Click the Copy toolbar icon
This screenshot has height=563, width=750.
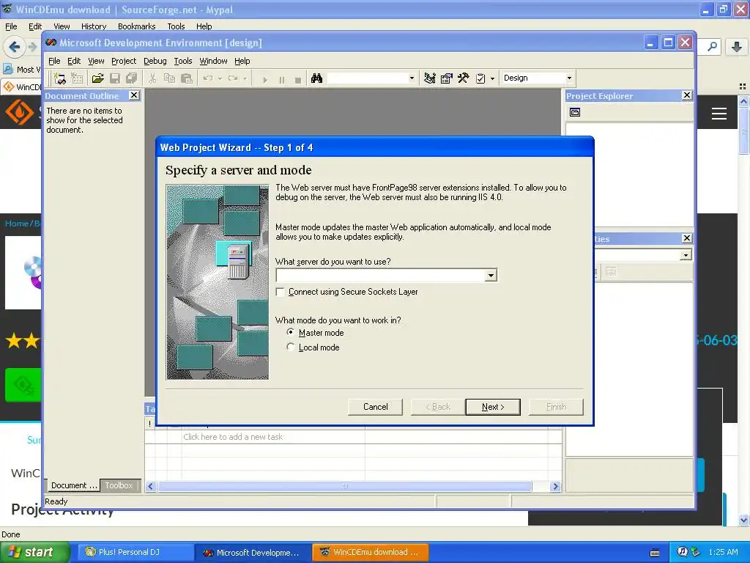click(x=169, y=78)
